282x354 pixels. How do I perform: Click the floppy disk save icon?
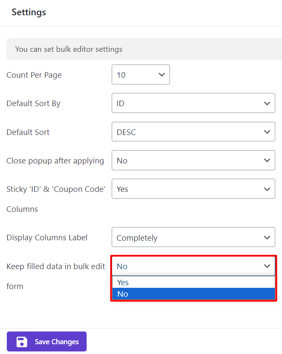point(22,342)
